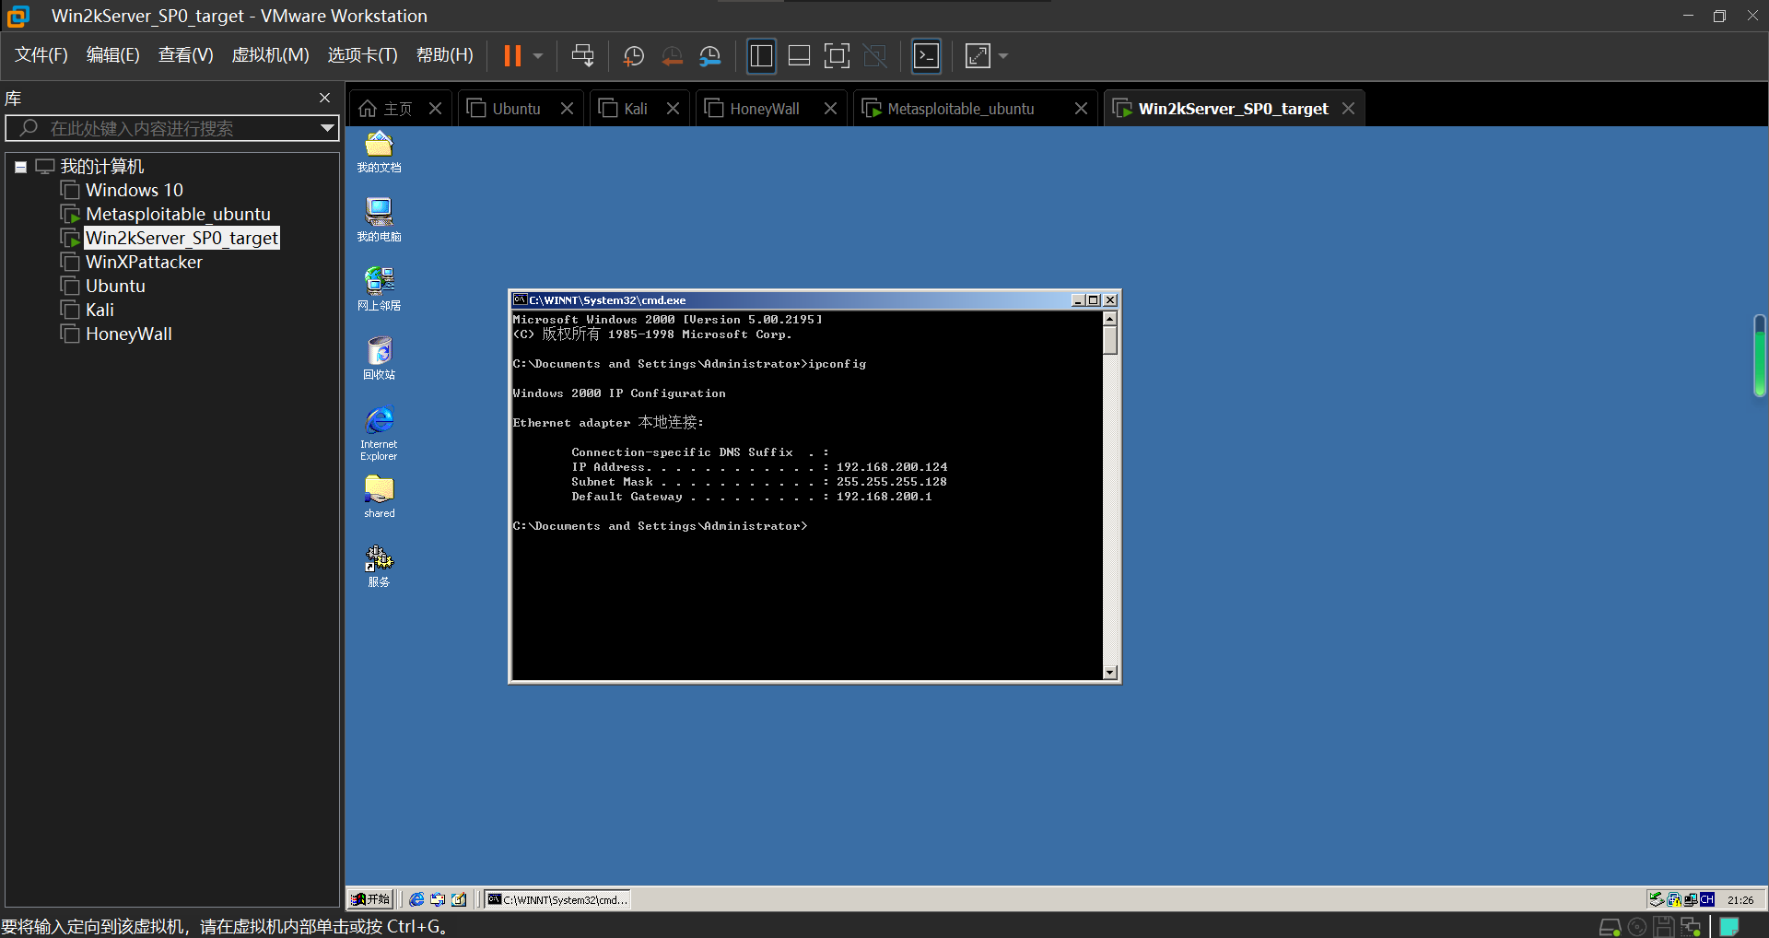Toggle the thumbnail bar view
This screenshot has width=1769, height=938.
coord(799,56)
